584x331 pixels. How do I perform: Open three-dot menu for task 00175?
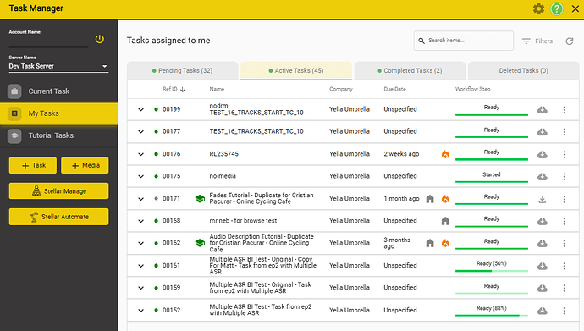(x=565, y=176)
